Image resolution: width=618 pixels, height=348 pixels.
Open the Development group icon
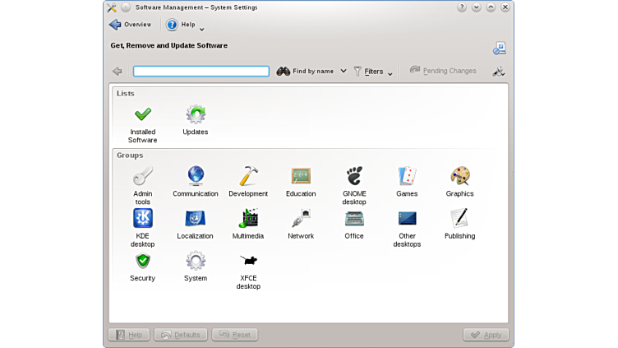(248, 177)
